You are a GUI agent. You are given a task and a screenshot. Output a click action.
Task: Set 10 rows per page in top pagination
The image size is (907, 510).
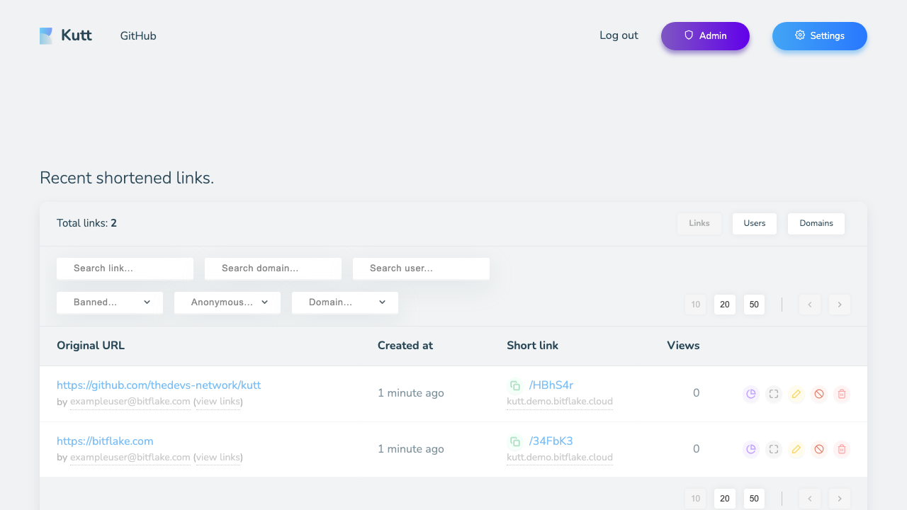click(696, 305)
